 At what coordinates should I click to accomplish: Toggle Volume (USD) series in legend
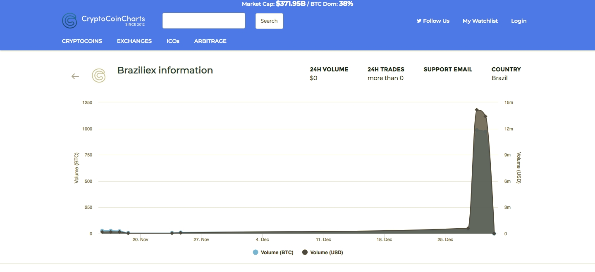click(x=323, y=253)
